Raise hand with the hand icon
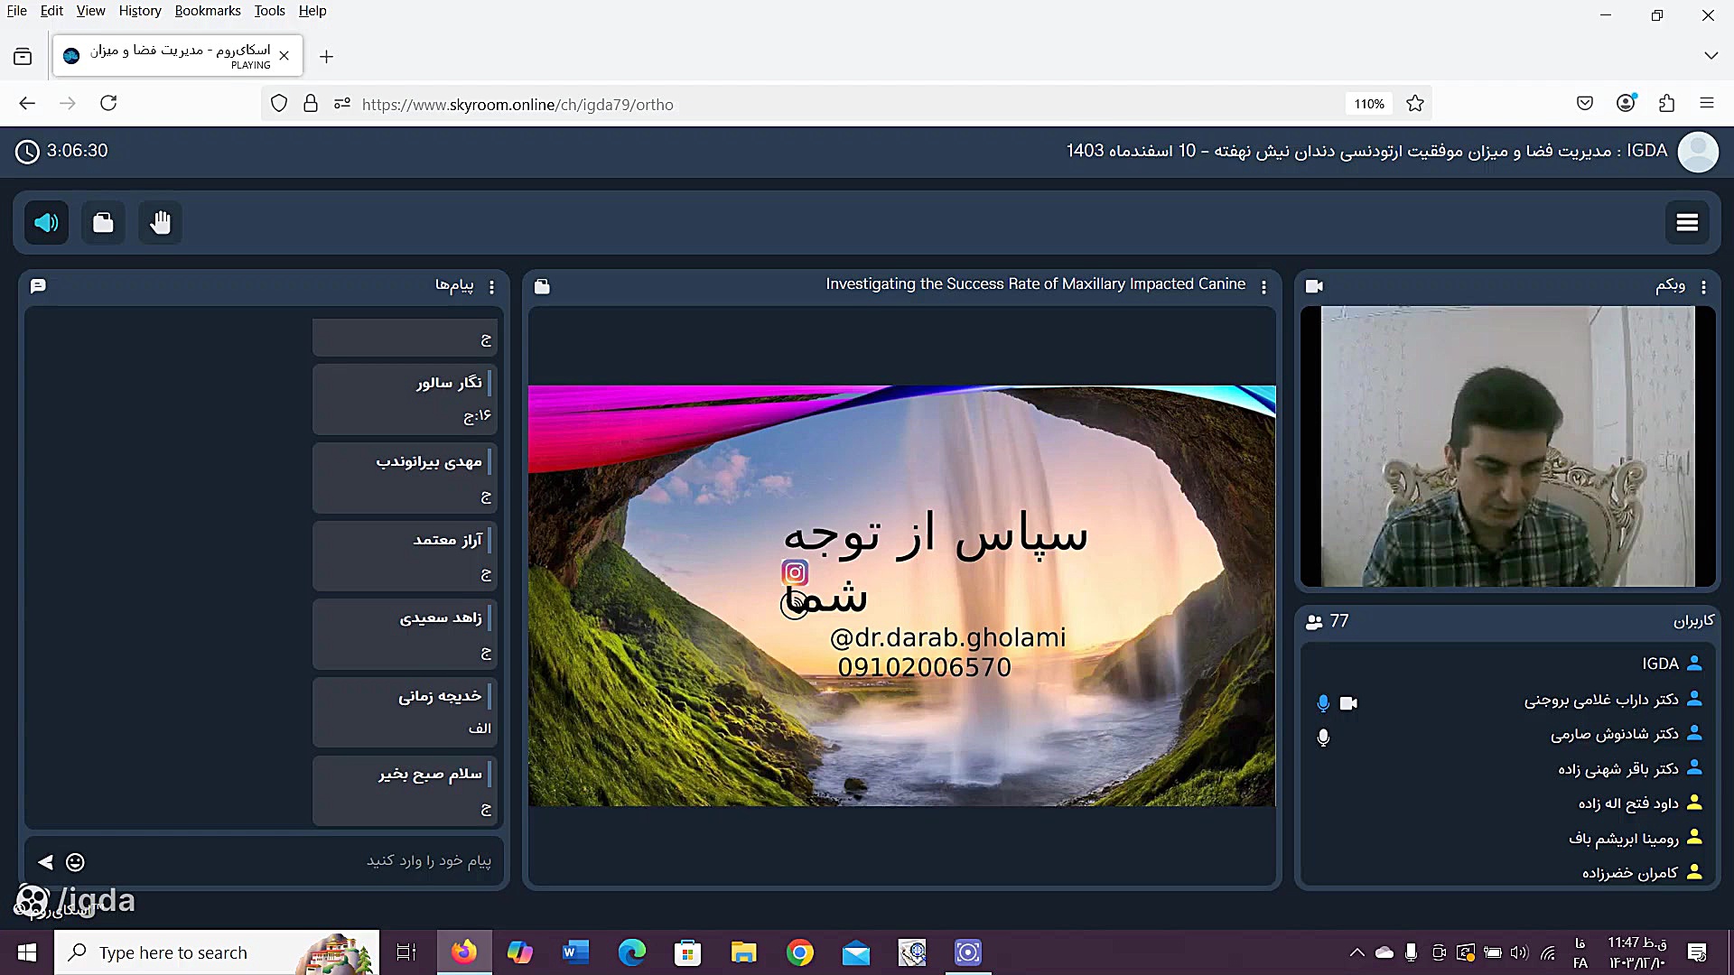Viewport: 1734px width, 975px height. click(160, 223)
